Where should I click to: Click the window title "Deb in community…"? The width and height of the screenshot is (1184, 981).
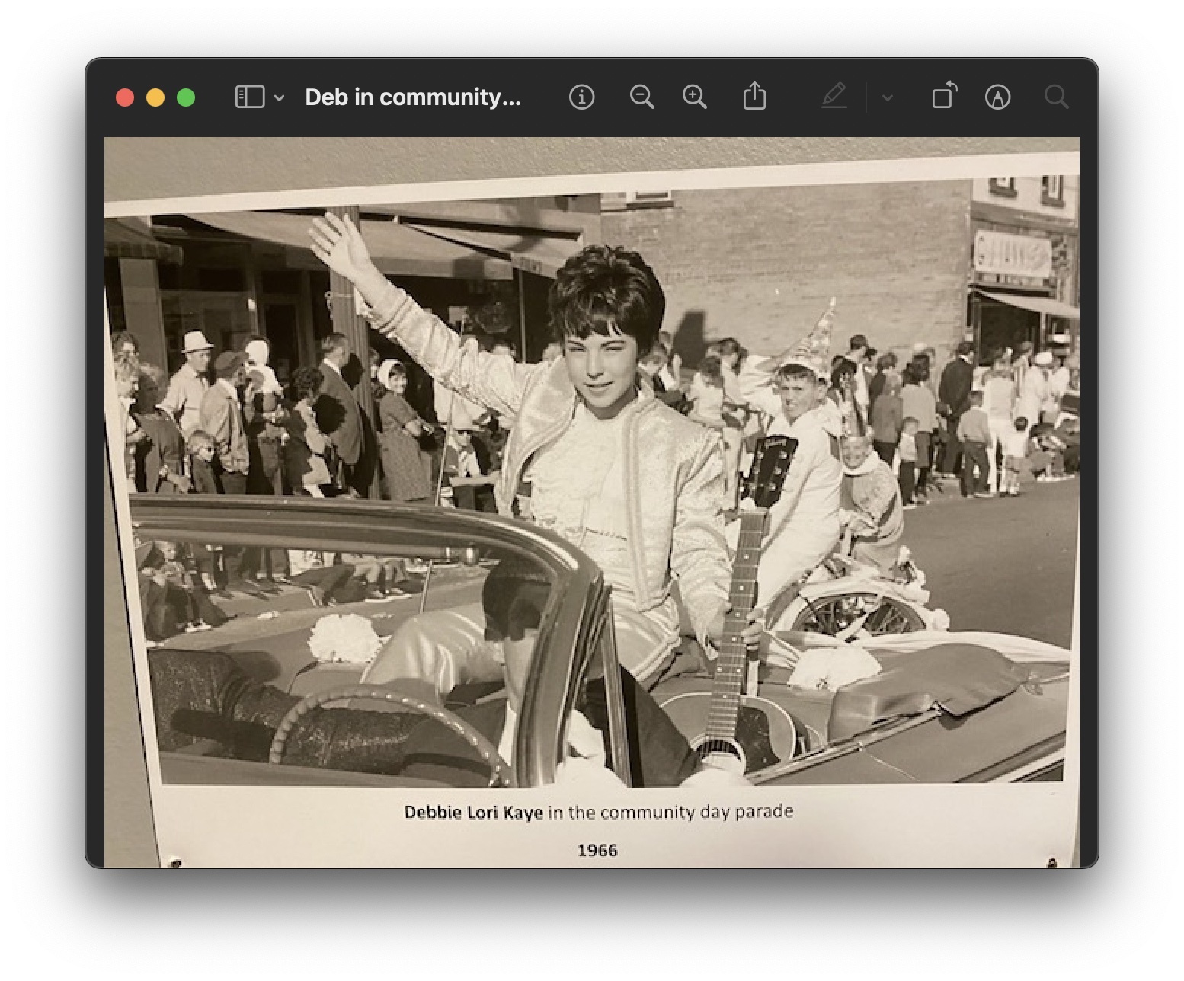[412, 97]
